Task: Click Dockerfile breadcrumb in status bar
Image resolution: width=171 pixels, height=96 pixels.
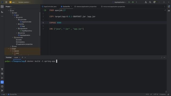Action: point(12,94)
